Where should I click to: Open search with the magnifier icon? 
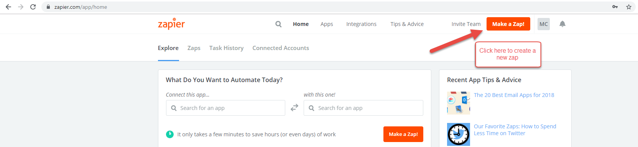278,24
